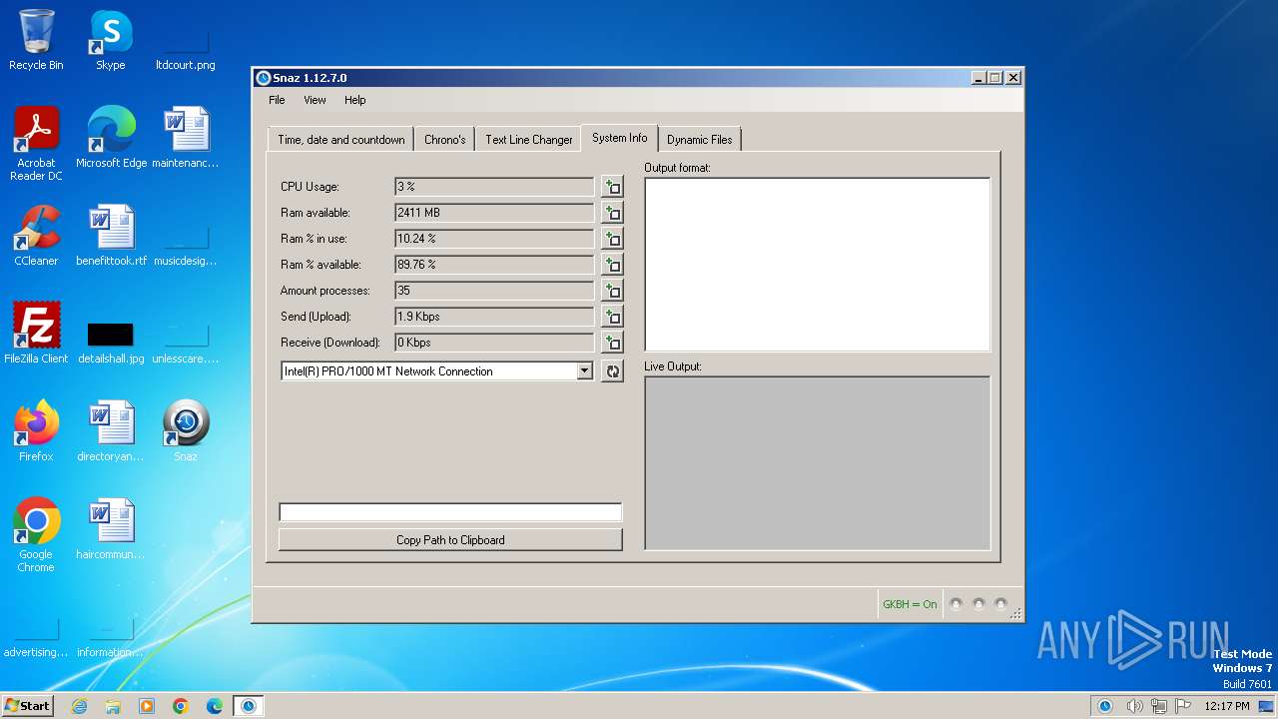This screenshot has height=719, width=1278.
Task: Switch to the Chrono's tab
Action: 444,140
